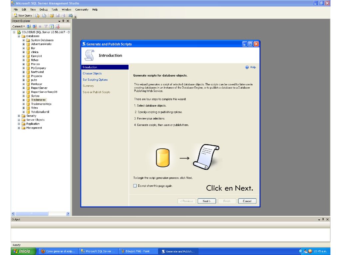Screen dimensions: 341x255
Task: Collapse the COLOSSUS server node
Action: [14, 32]
